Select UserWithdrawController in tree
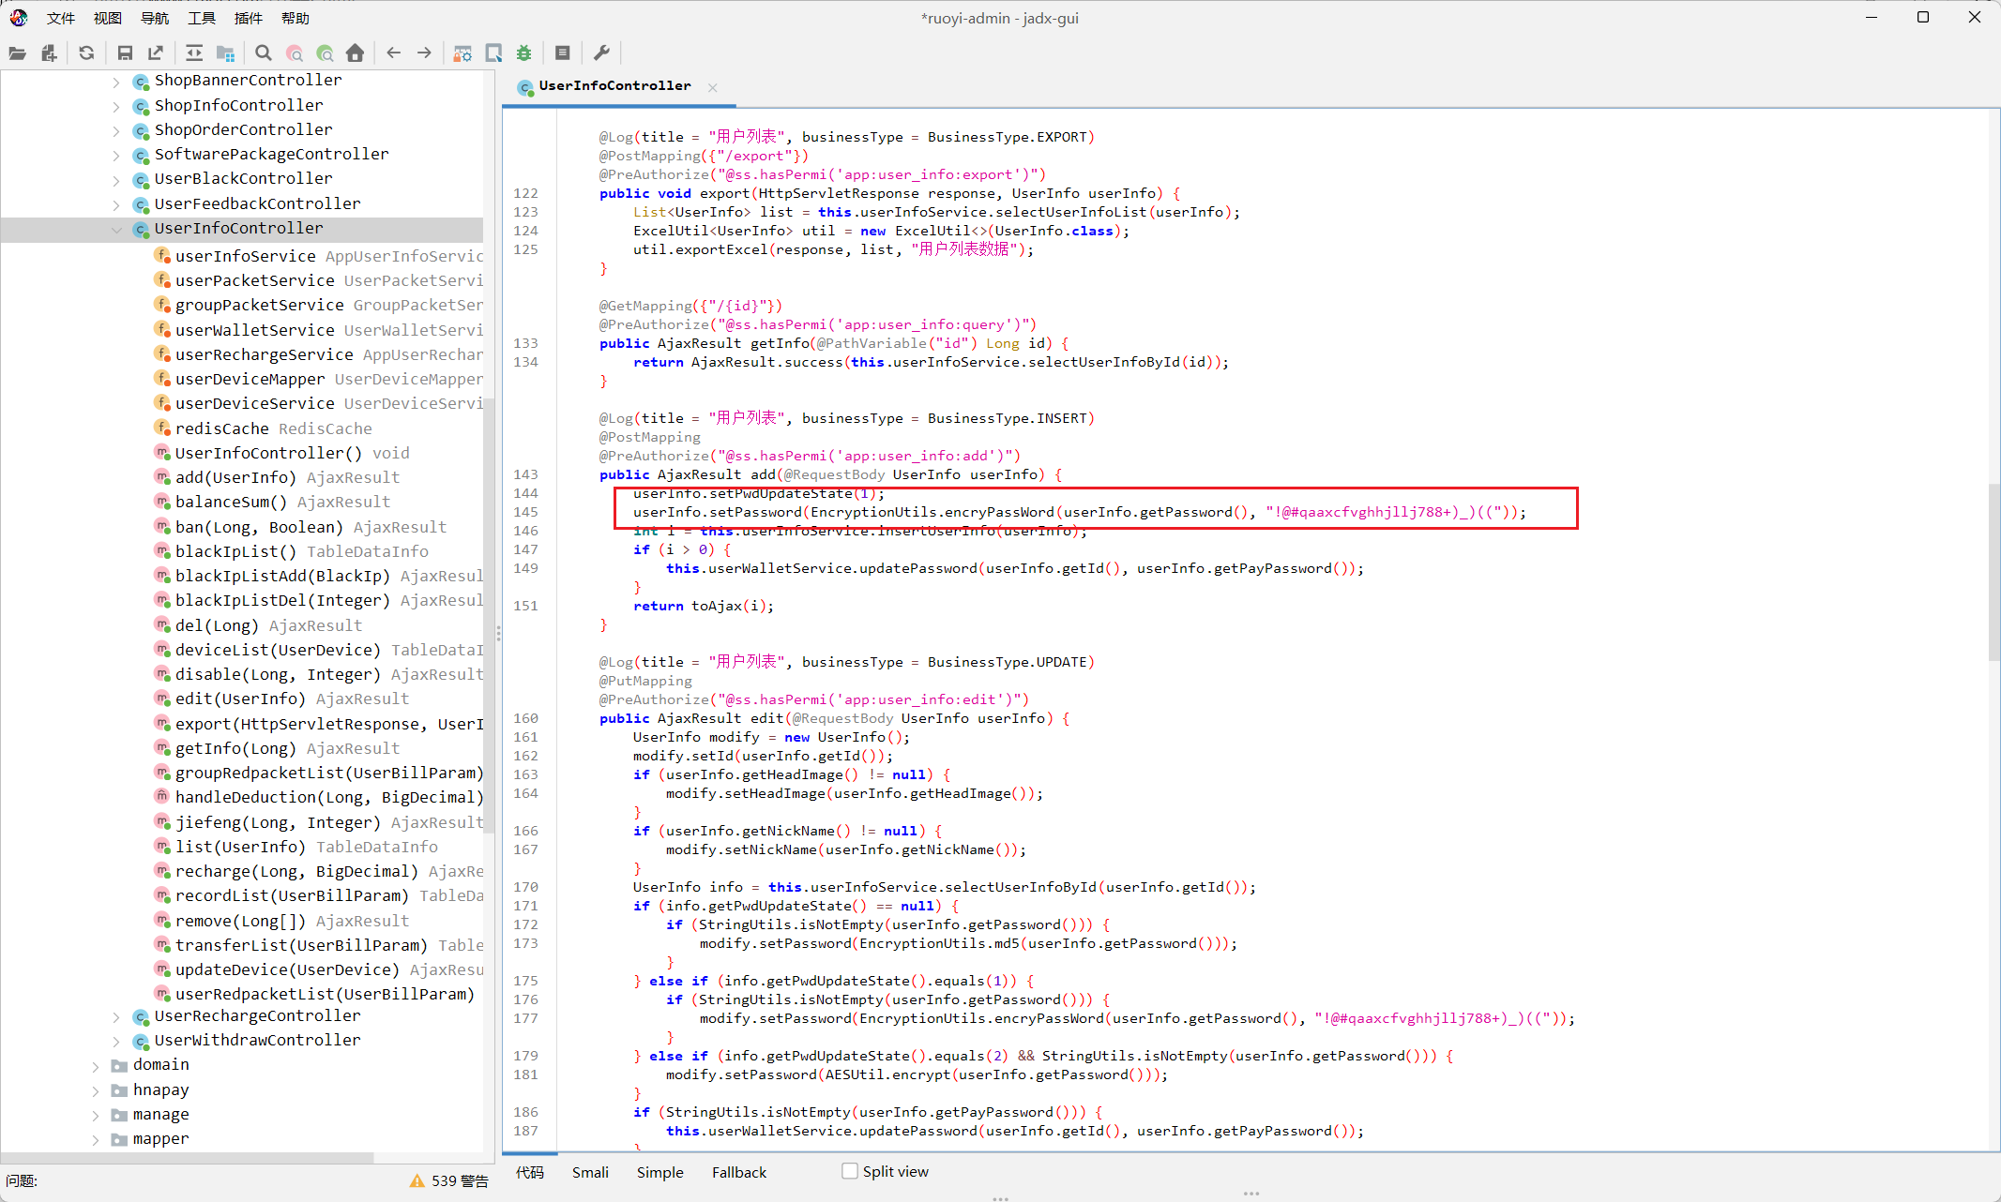Image resolution: width=2001 pixels, height=1202 pixels. click(257, 1040)
